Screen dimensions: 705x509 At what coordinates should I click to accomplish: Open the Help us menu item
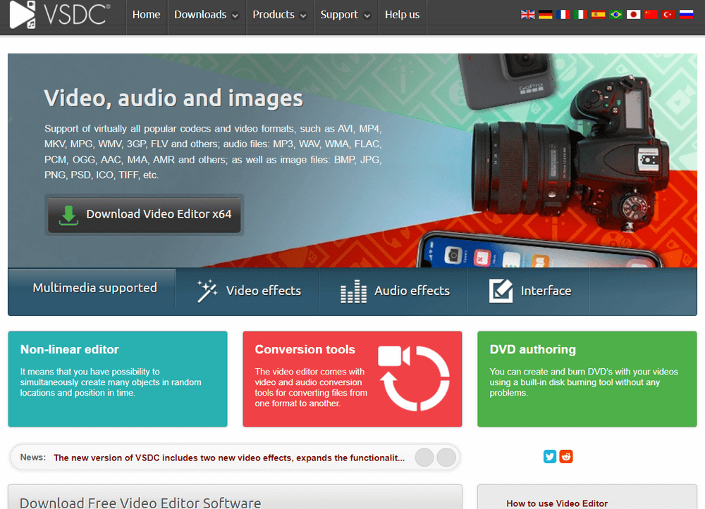(x=402, y=15)
